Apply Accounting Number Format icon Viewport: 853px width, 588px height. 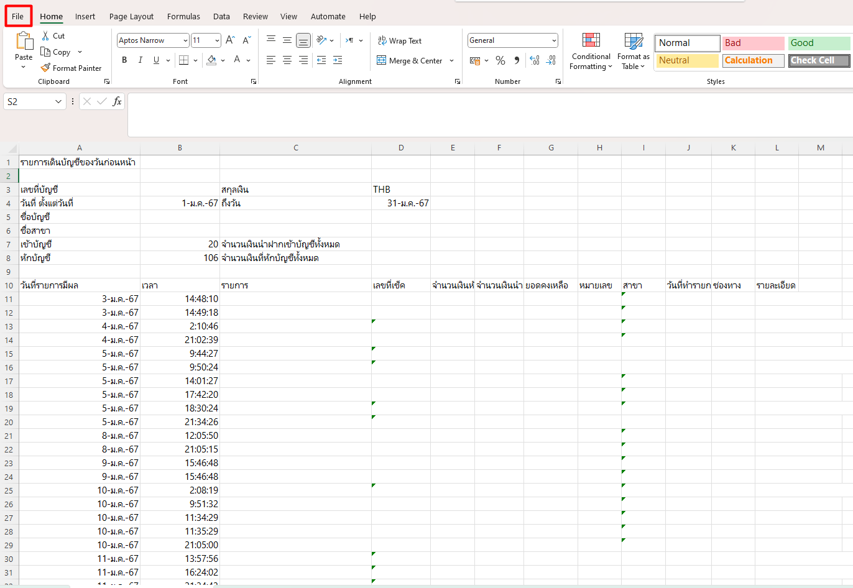pyautogui.click(x=475, y=60)
